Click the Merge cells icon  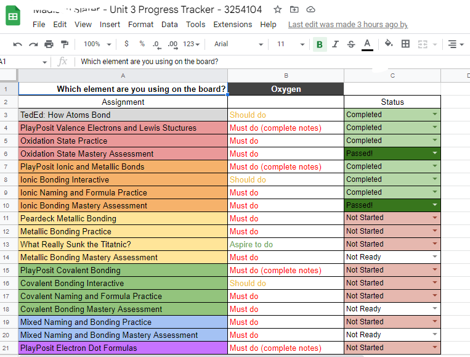tap(423, 44)
